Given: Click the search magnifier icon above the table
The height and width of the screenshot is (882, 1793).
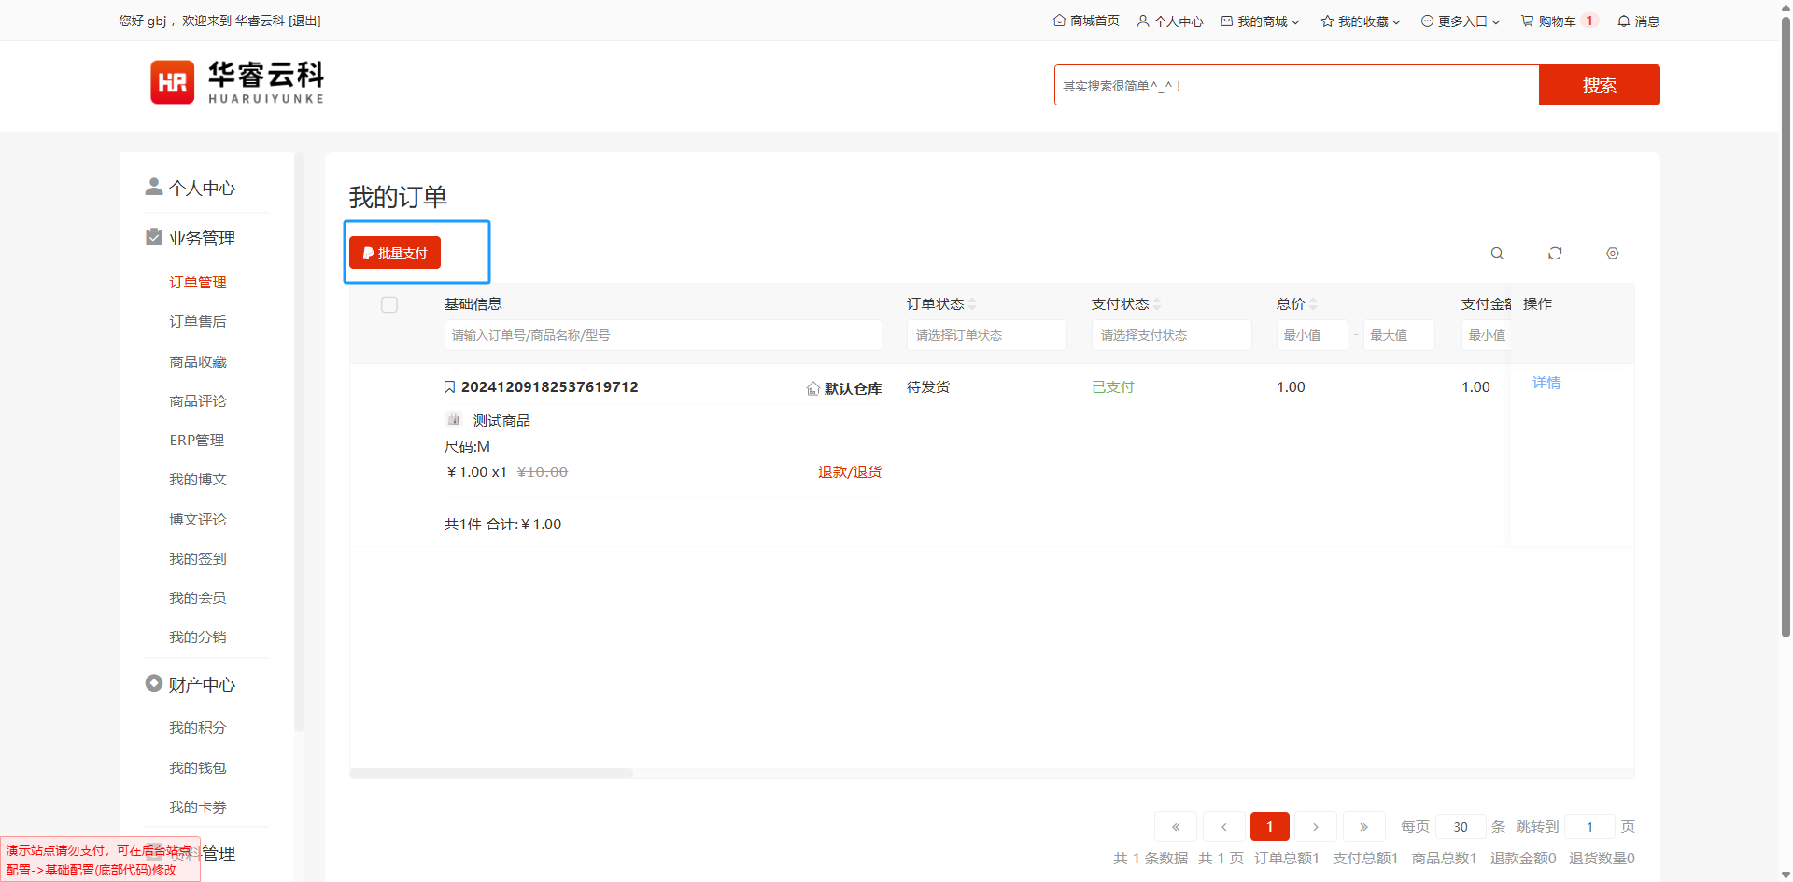Looking at the screenshot, I should (x=1497, y=254).
